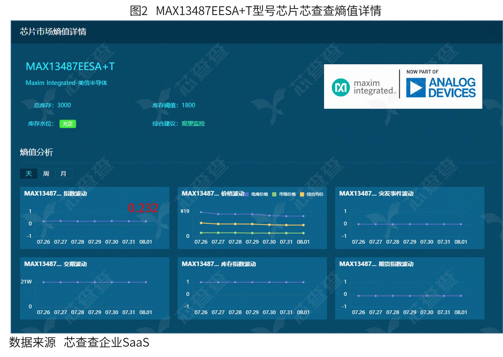The height and width of the screenshot is (357, 503).
Task: Click the Maxim Integrated-美信半导体 manufacturer link
Action: coord(66,83)
